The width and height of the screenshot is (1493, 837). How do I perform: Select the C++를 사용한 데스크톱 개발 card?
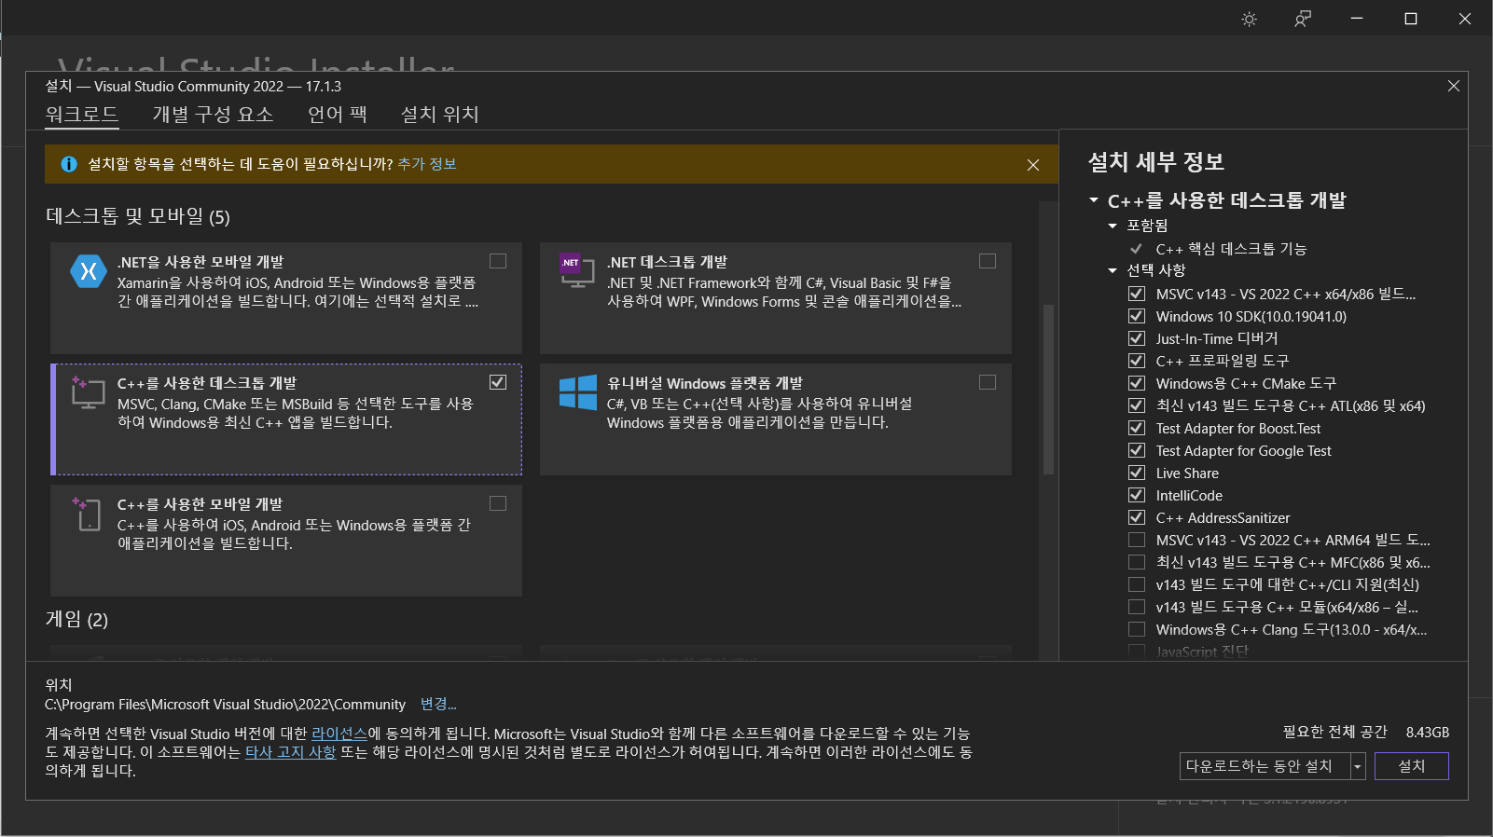(x=286, y=419)
